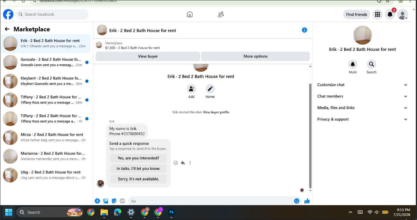Click View buyer button
The height and width of the screenshot is (220, 417).
tap(148, 56)
